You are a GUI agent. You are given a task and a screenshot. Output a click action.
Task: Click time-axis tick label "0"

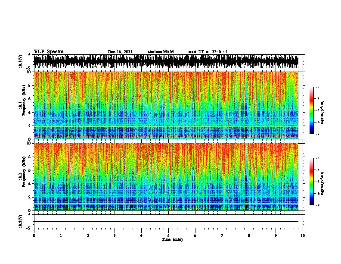point(34,236)
